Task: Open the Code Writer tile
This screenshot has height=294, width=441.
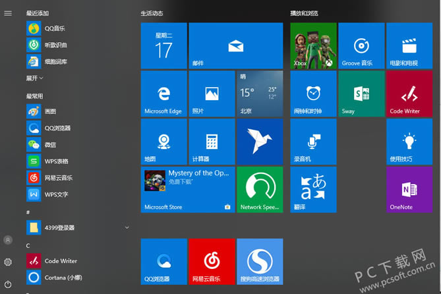Action: click(409, 94)
